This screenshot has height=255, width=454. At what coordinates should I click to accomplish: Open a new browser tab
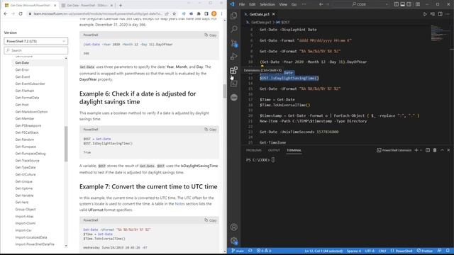click(121, 5)
